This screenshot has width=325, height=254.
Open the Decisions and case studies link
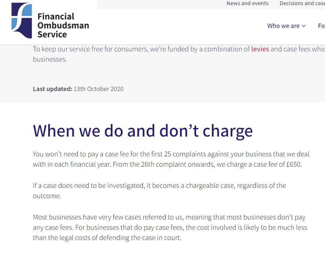click(x=302, y=3)
